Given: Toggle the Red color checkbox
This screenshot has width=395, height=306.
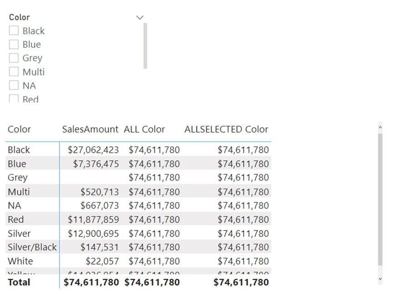Looking at the screenshot, I should pos(14,98).
